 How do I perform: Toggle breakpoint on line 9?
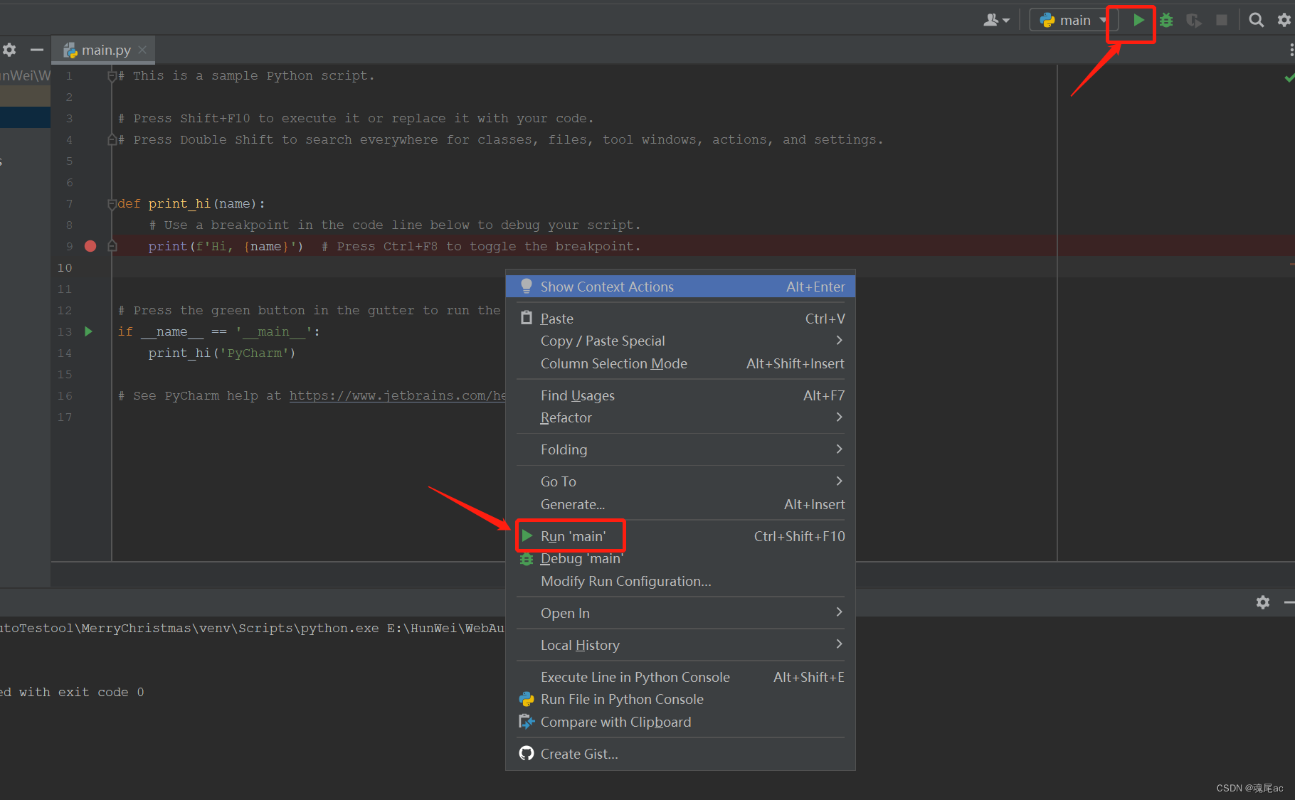tap(90, 246)
